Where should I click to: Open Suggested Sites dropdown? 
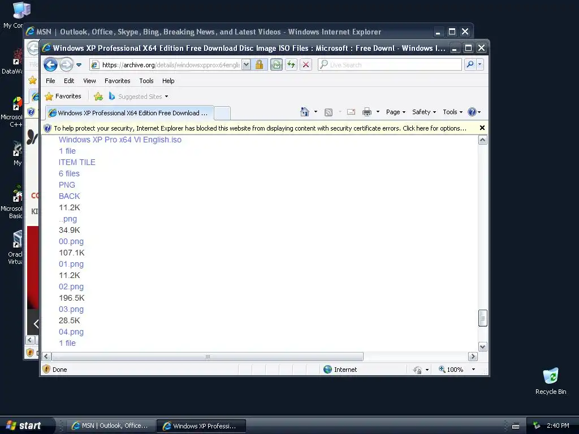139,96
